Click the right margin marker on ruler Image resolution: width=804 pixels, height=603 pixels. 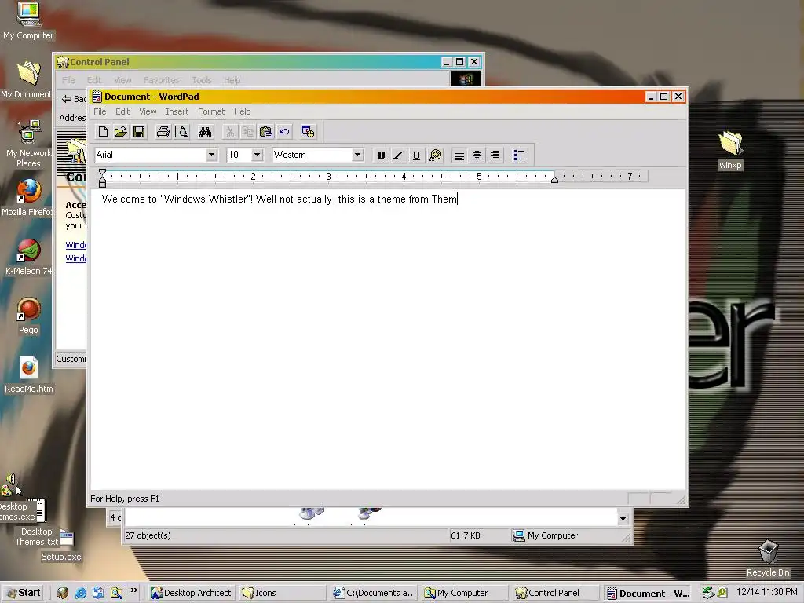pos(554,179)
